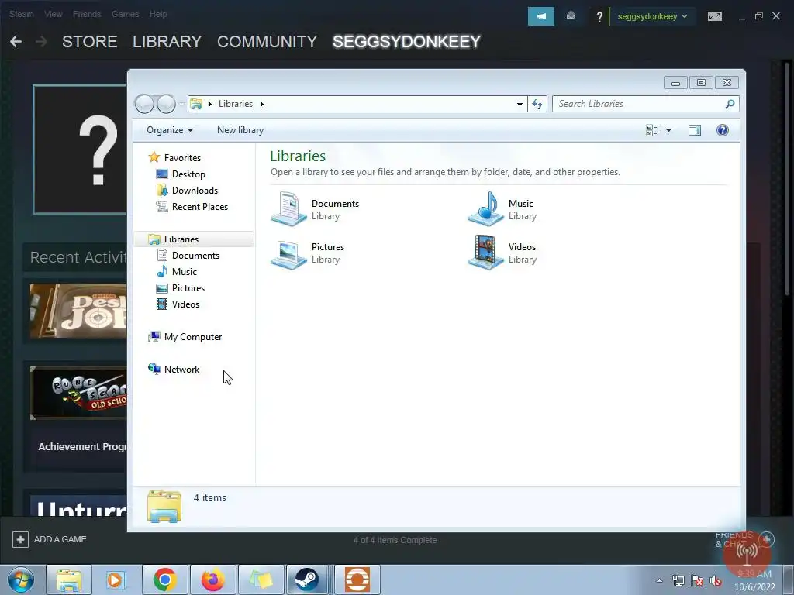Open Windows Media Player taskbar icon
This screenshot has width=794, height=595.
[116, 580]
